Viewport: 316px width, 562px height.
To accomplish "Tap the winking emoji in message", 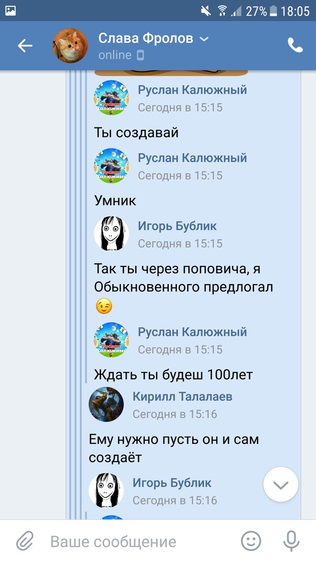I will 104,306.
